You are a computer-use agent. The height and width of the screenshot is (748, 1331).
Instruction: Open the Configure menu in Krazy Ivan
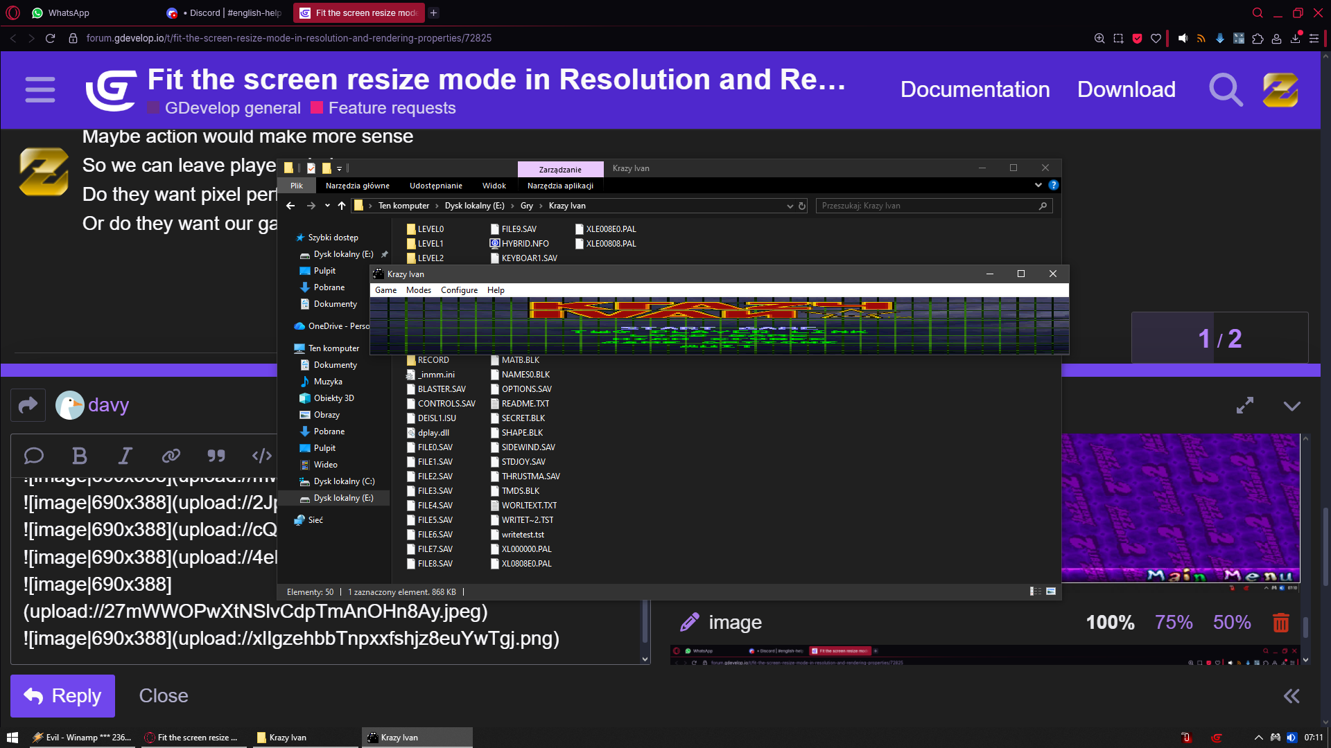coord(459,290)
